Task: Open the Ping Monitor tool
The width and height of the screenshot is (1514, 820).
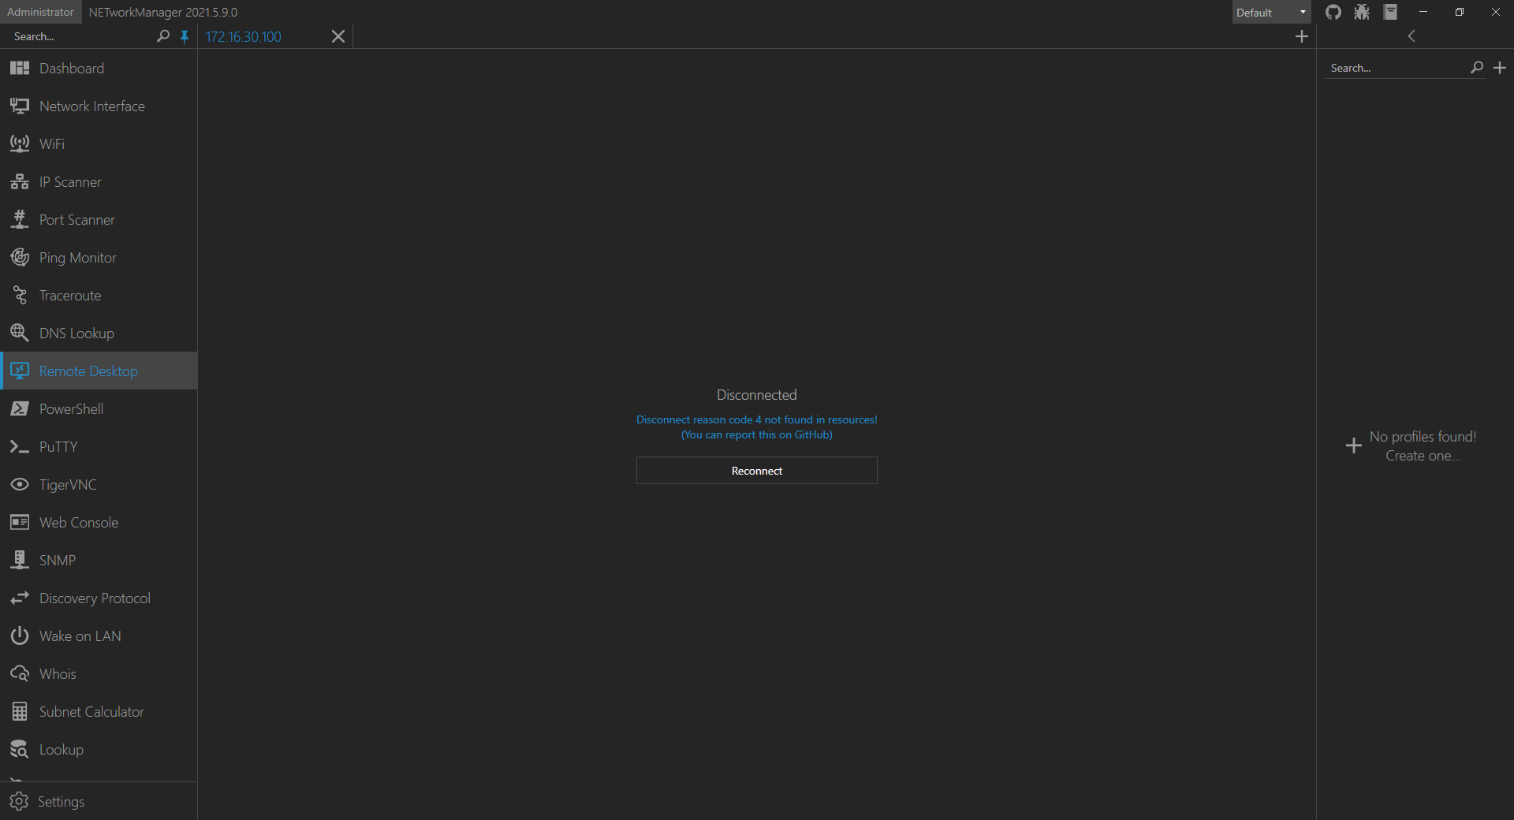Action: pyautogui.click(x=77, y=257)
